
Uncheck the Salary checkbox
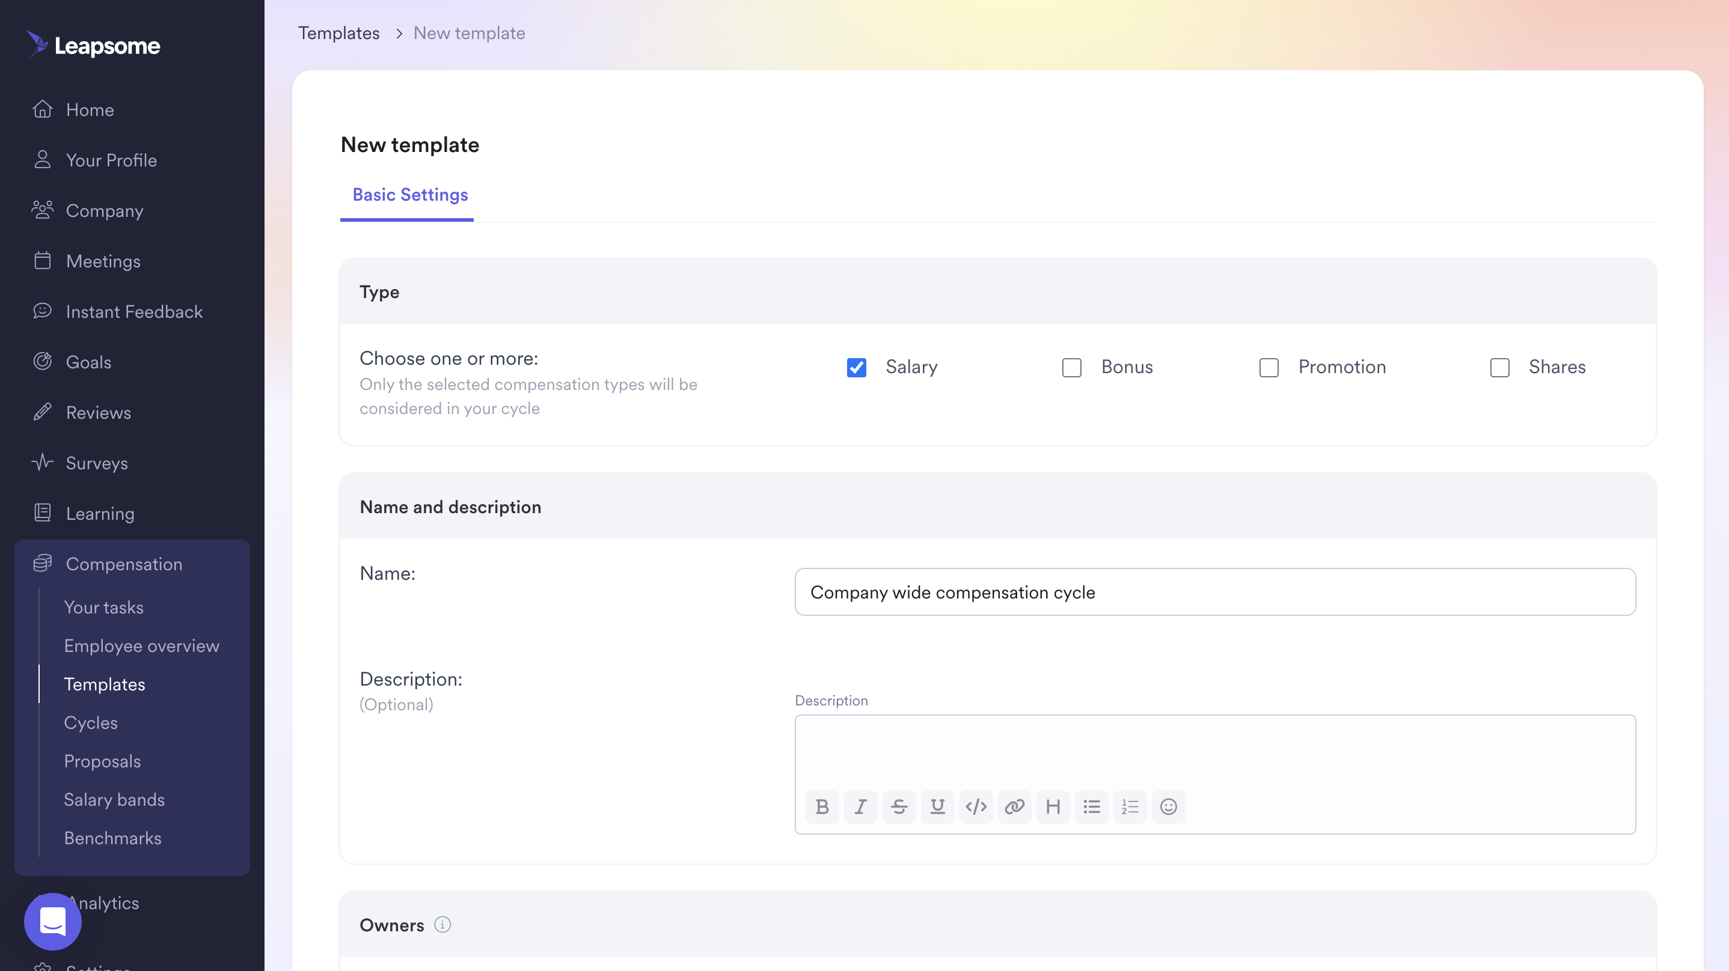pyautogui.click(x=857, y=367)
